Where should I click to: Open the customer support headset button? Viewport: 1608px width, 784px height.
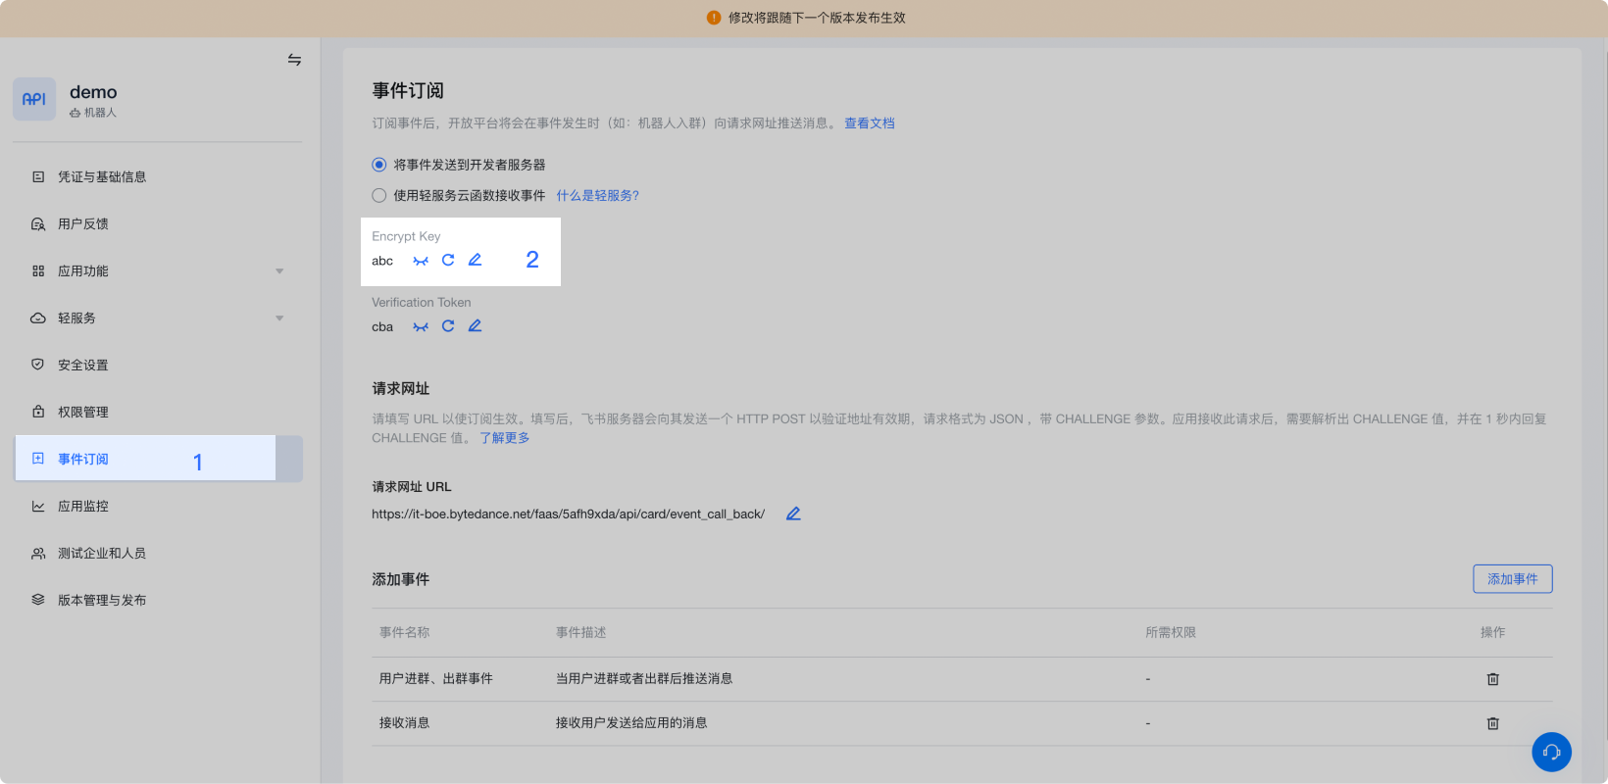tap(1551, 752)
